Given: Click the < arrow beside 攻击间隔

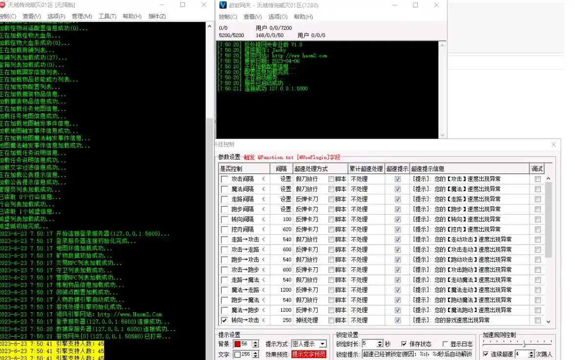Looking at the screenshot, I should (x=263, y=179).
